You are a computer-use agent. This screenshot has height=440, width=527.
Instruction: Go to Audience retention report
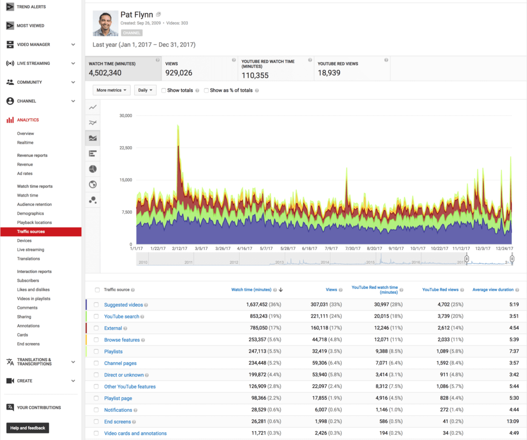[x=34, y=204]
